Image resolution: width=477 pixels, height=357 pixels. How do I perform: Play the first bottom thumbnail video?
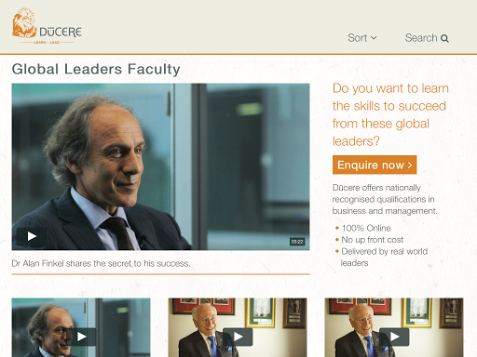(x=81, y=337)
